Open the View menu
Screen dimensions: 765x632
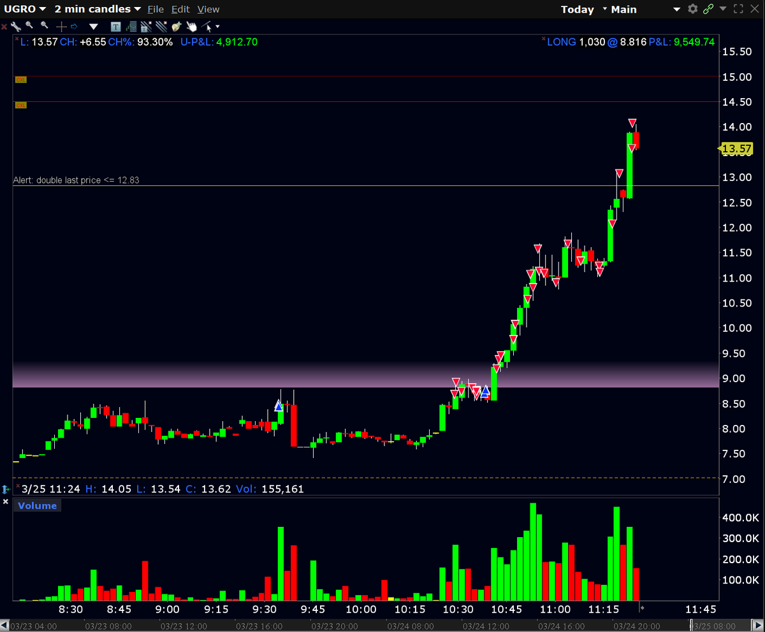[x=208, y=9]
